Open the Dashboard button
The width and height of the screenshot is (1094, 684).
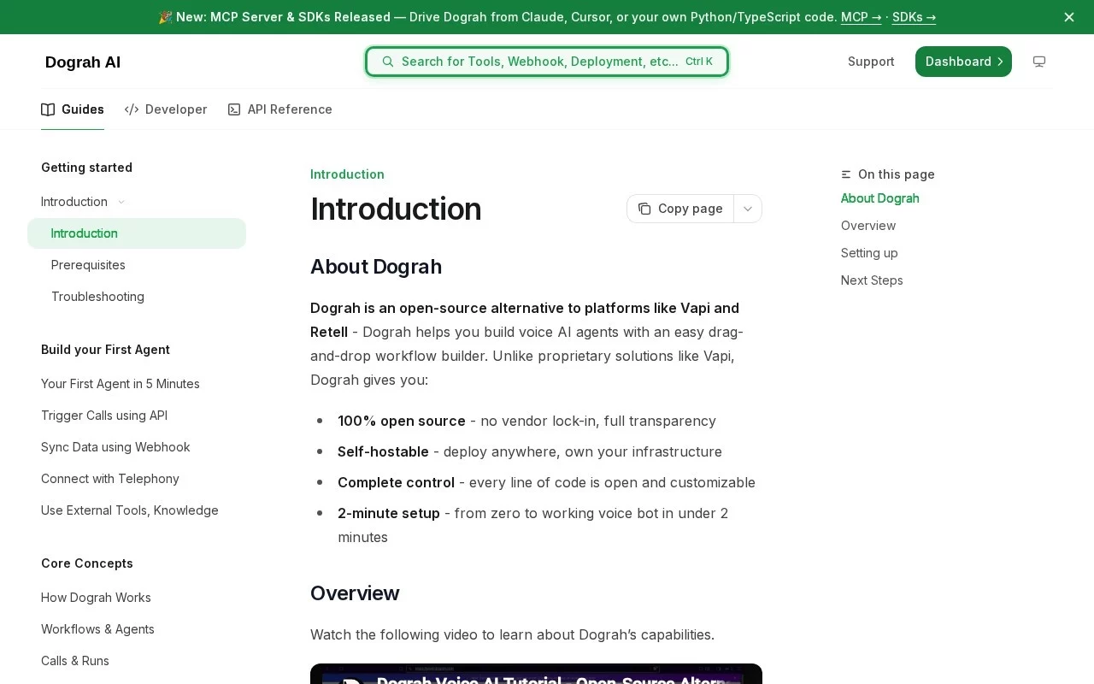[x=963, y=62]
